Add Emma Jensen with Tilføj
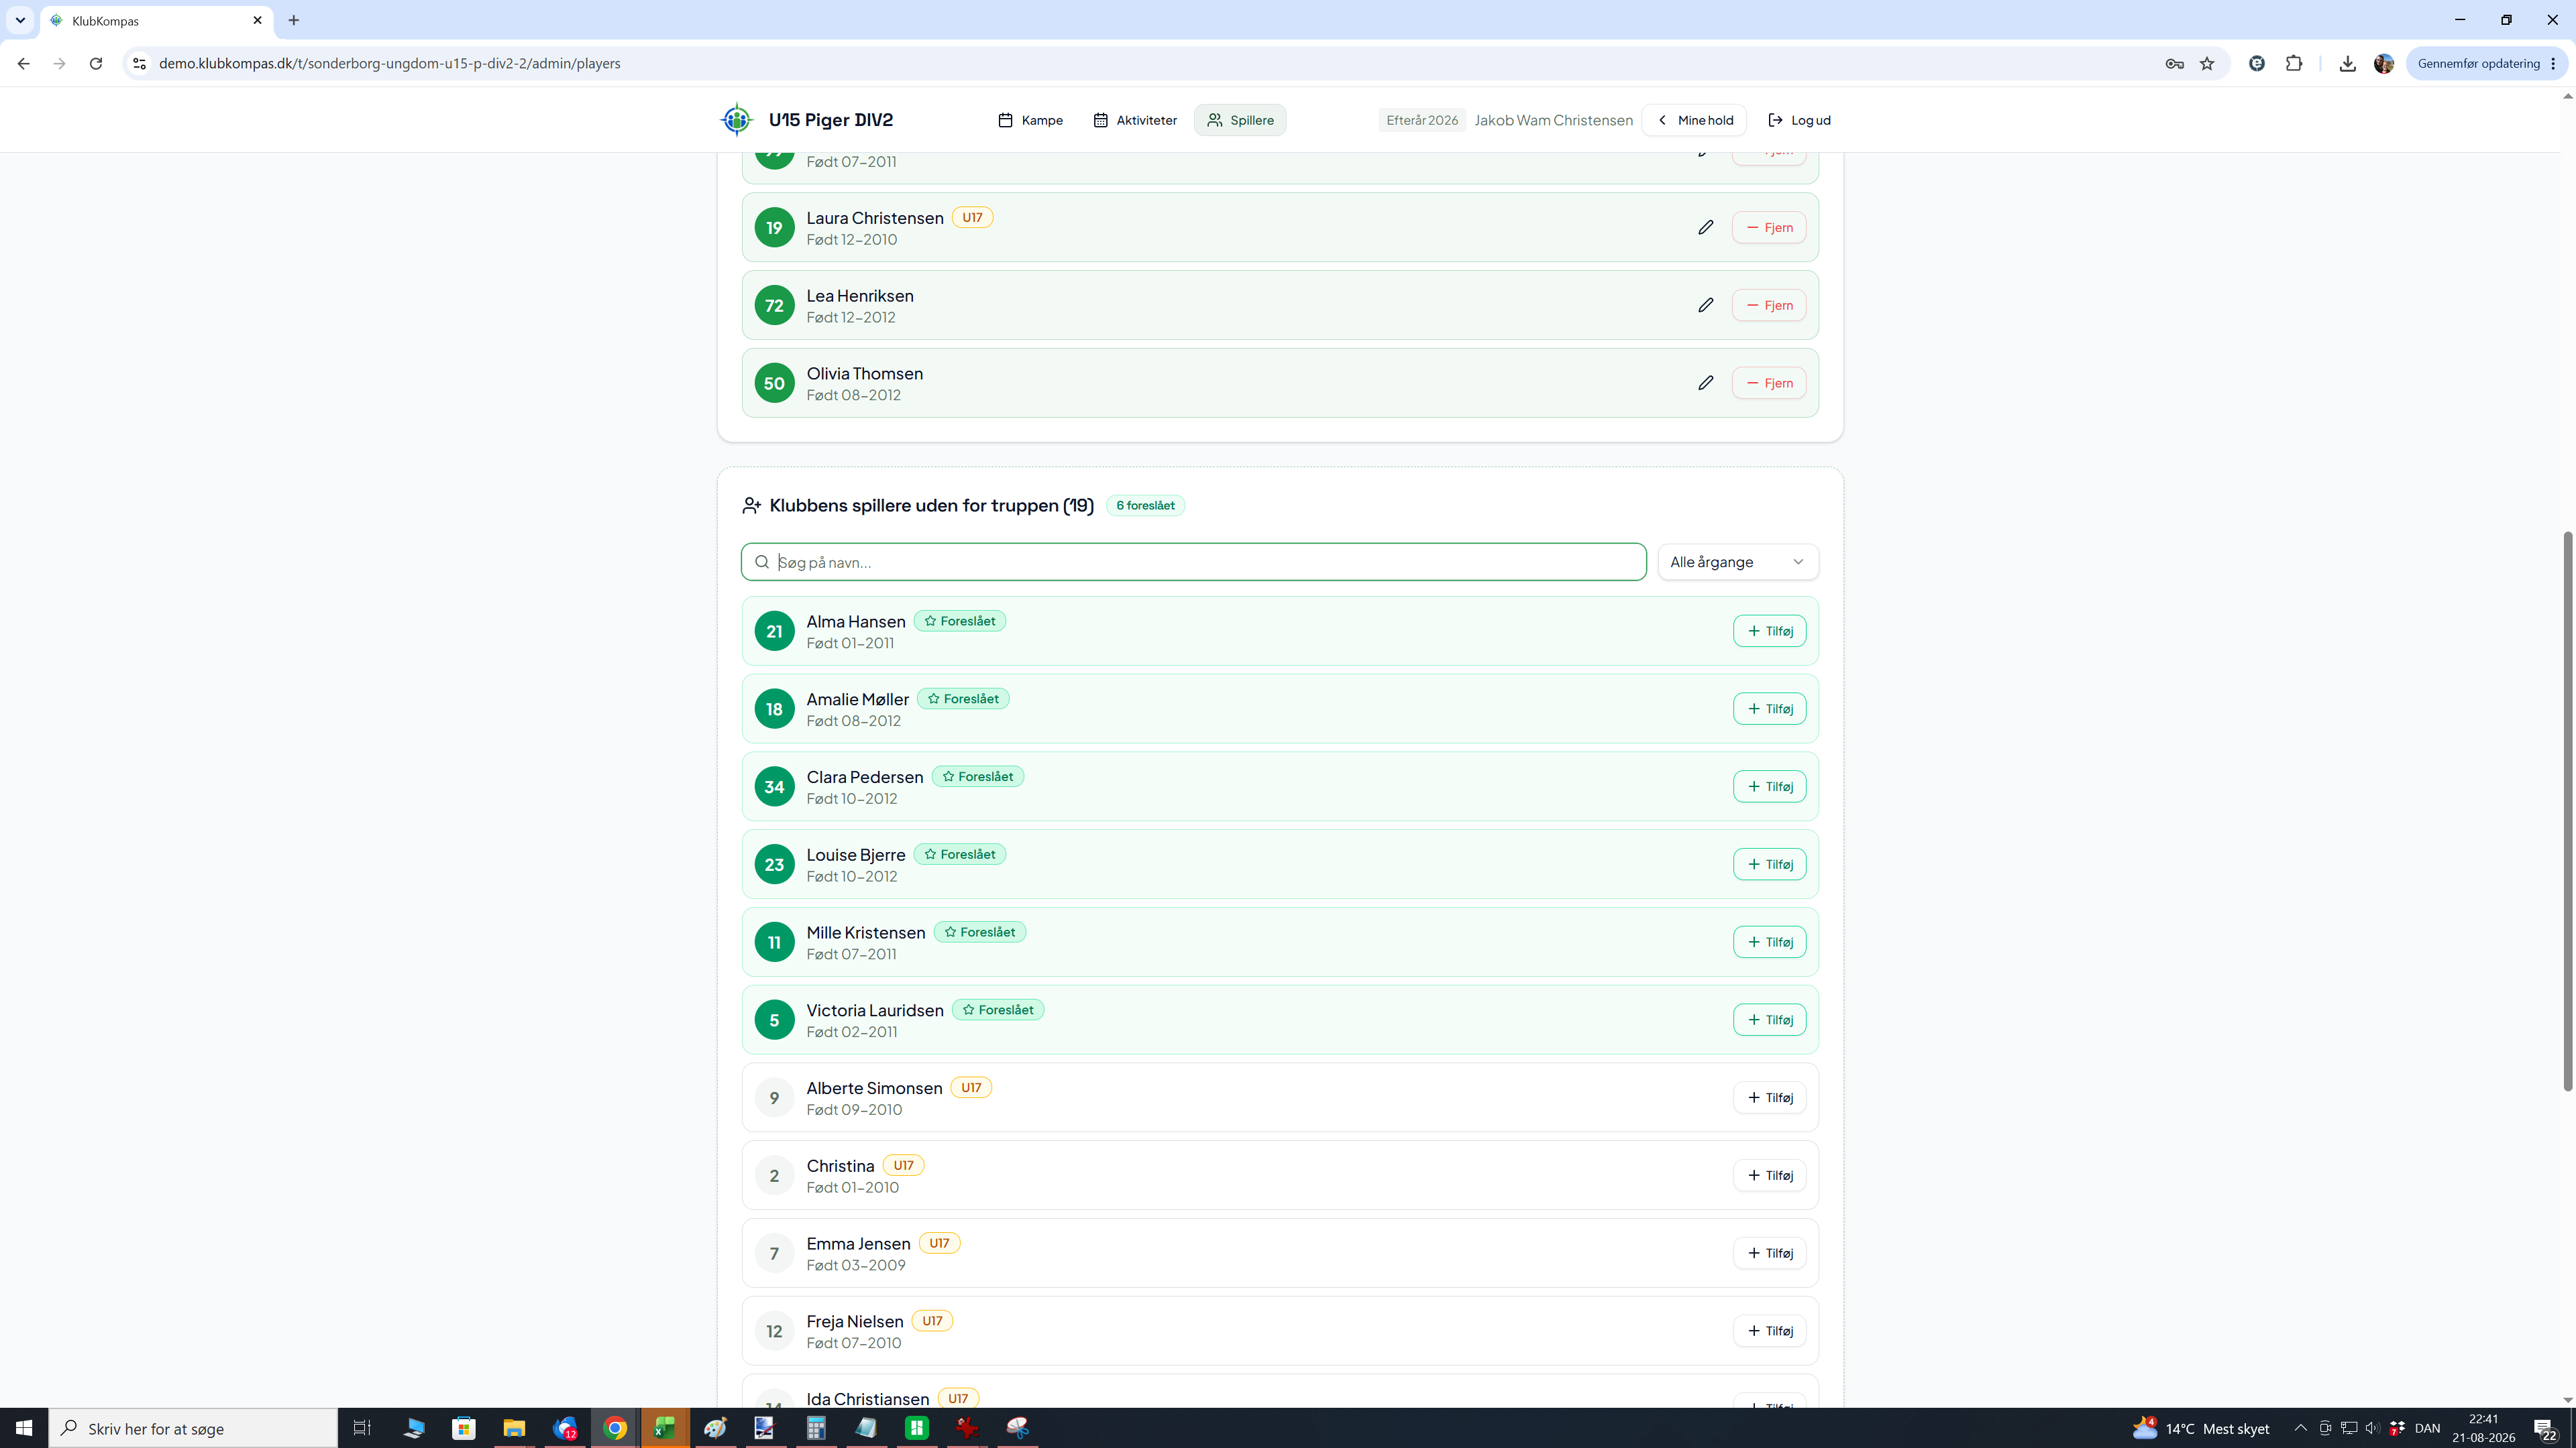This screenshot has height=1448, width=2576. pyautogui.click(x=1769, y=1253)
